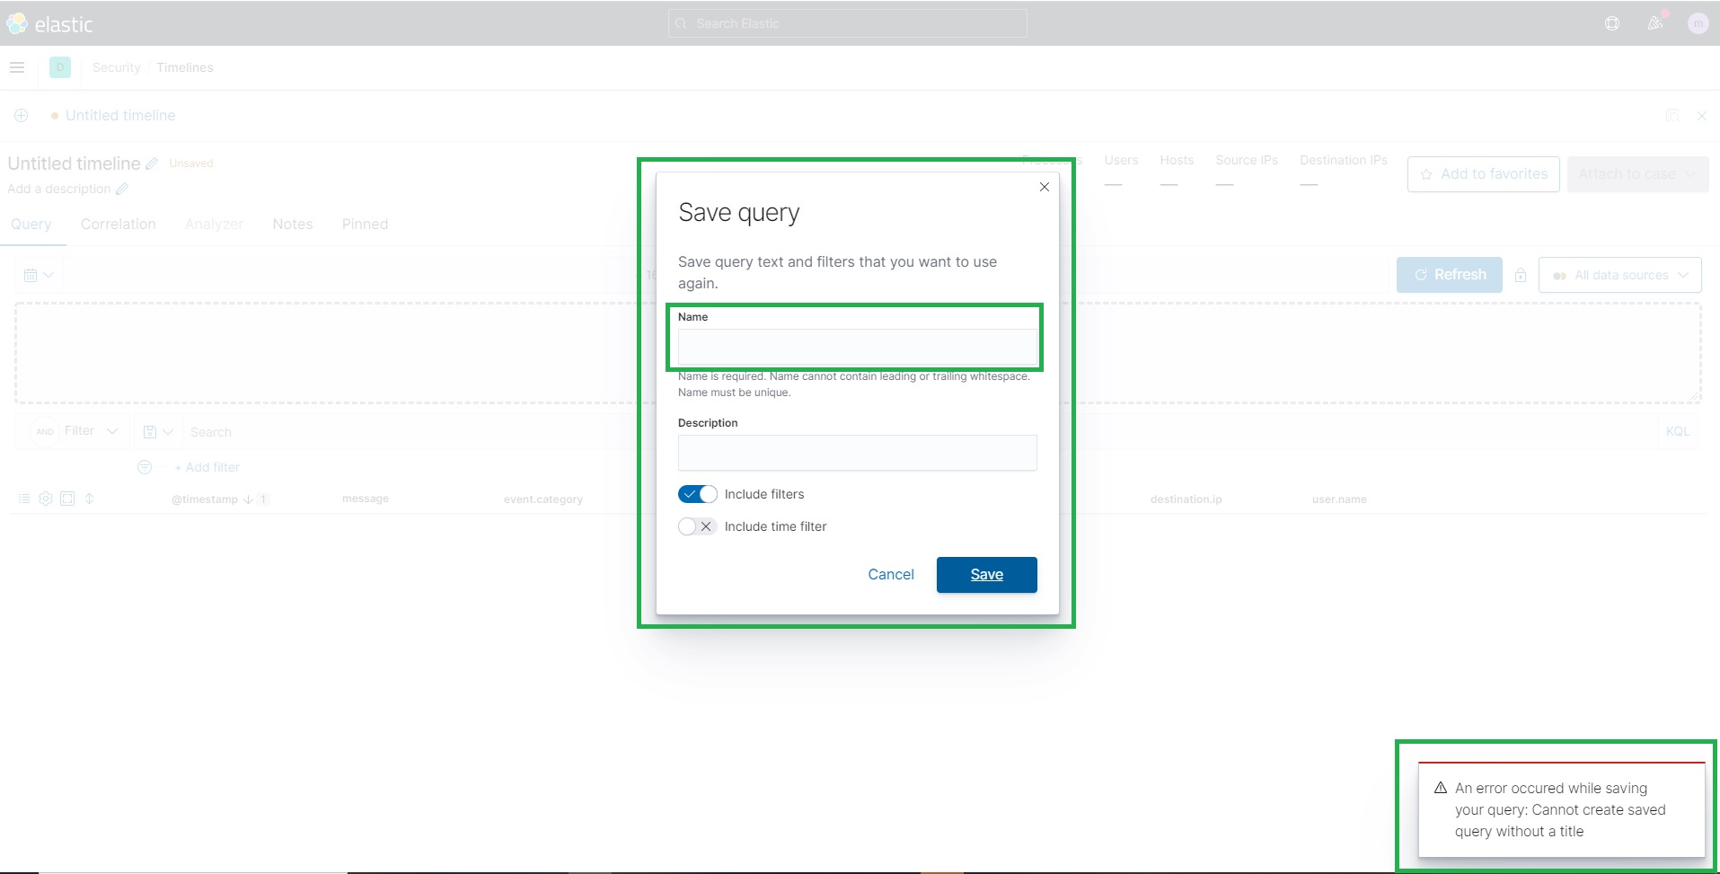
Task: Open the hamburger navigation menu
Action: [17, 67]
